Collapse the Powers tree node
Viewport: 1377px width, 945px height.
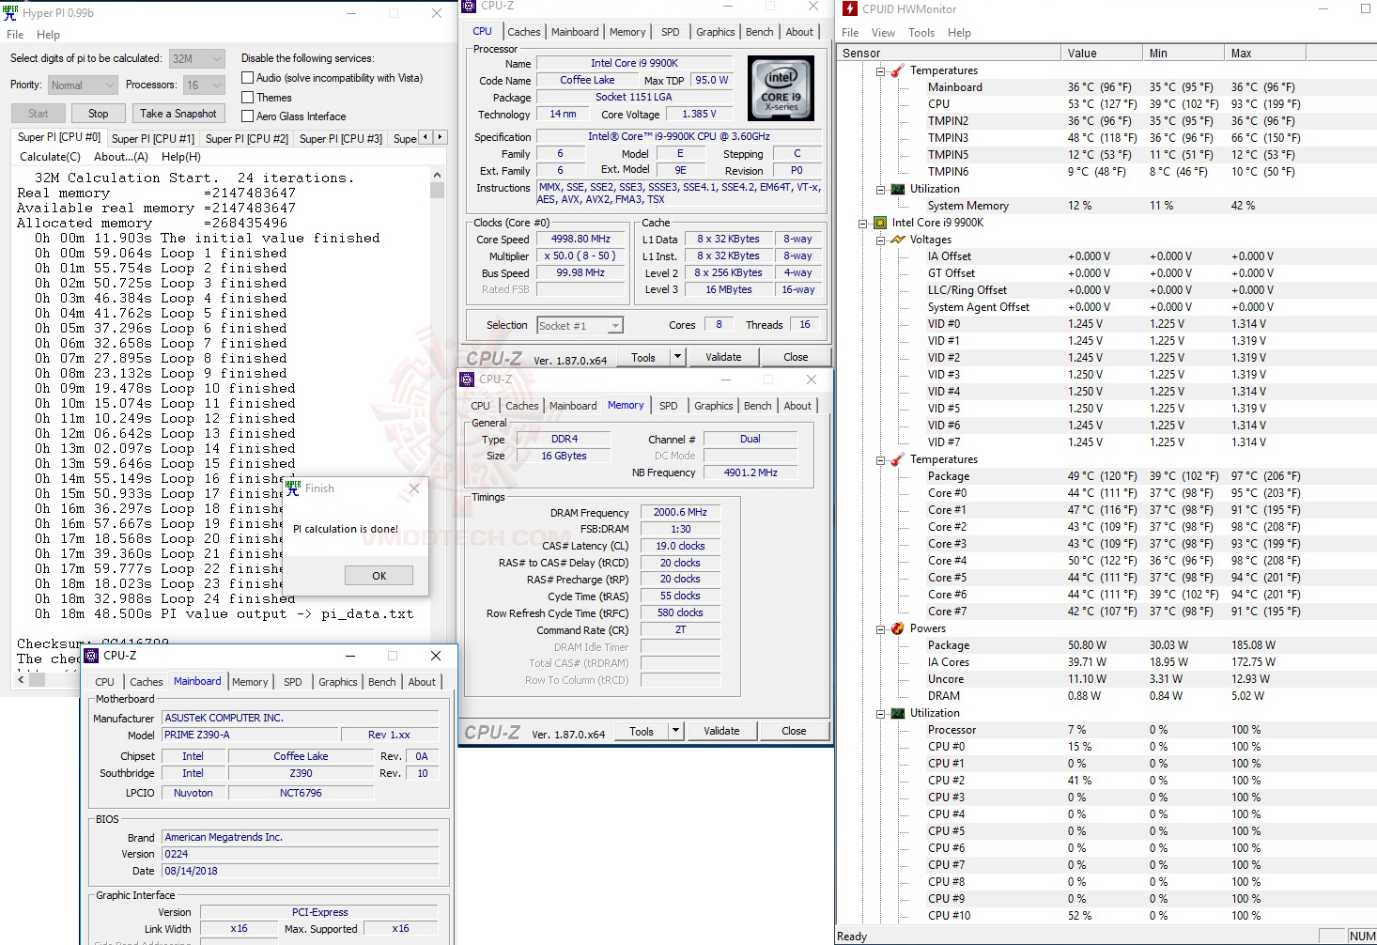[x=880, y=628]
